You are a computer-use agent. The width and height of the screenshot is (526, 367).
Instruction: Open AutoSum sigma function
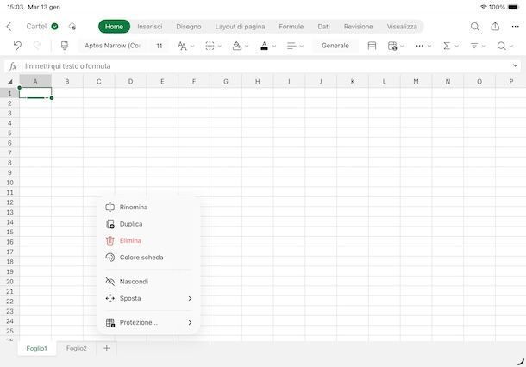[x=447, y=46]
